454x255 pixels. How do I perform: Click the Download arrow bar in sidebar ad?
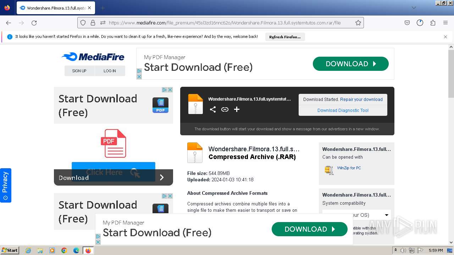113,177
